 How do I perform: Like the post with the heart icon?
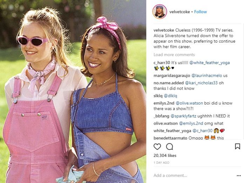click(x=157, y=147)
